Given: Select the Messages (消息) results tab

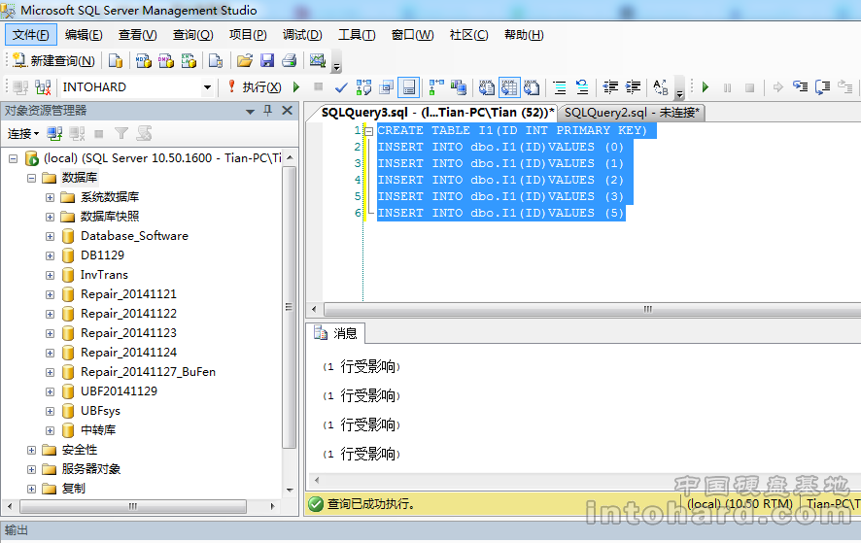Looking at the screenshot, I should pos(335,333).
